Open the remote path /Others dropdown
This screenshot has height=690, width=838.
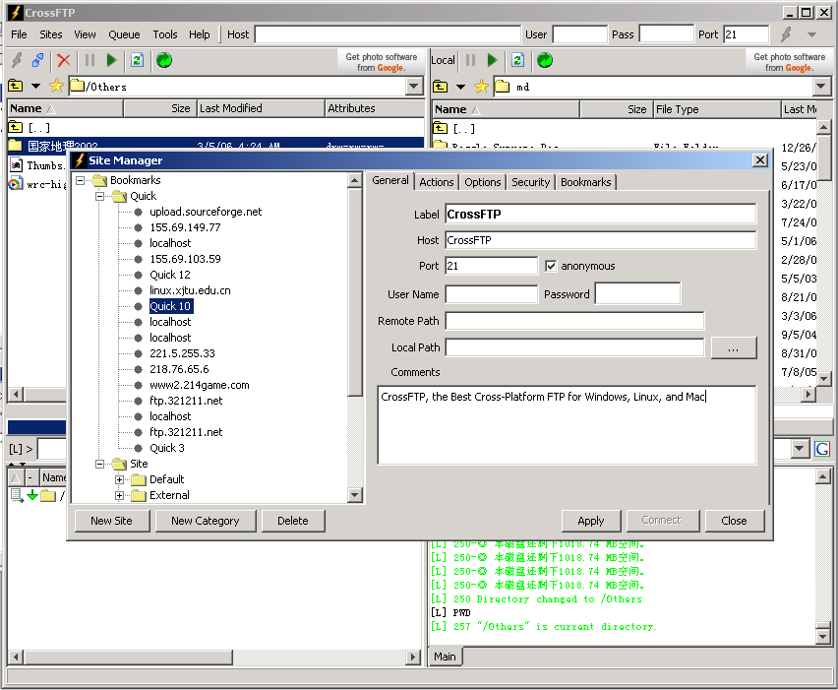(414, 86)
